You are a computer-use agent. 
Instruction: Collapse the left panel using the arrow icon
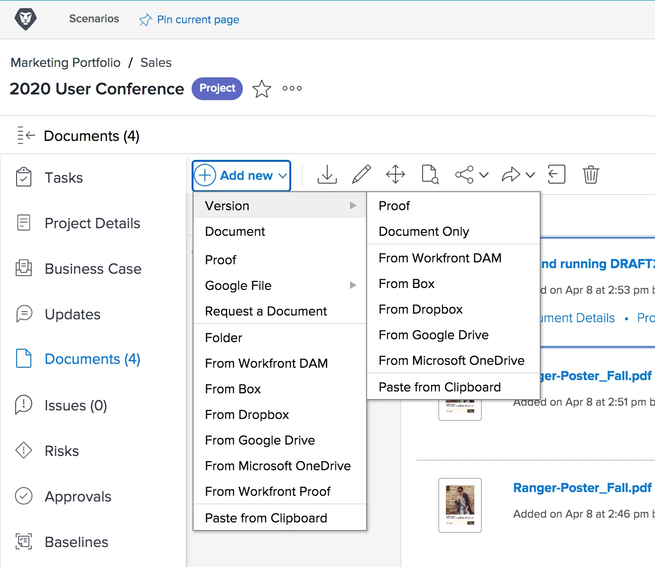26,136
